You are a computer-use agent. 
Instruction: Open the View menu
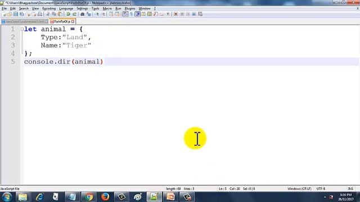click(x=35, y=8)
